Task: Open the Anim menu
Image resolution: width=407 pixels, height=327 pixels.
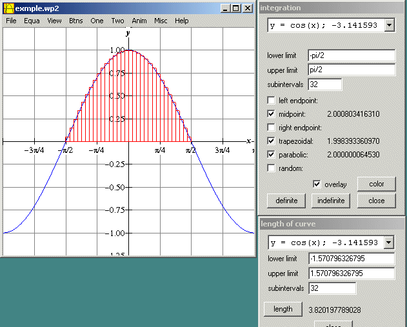Action: click(139, 21)
